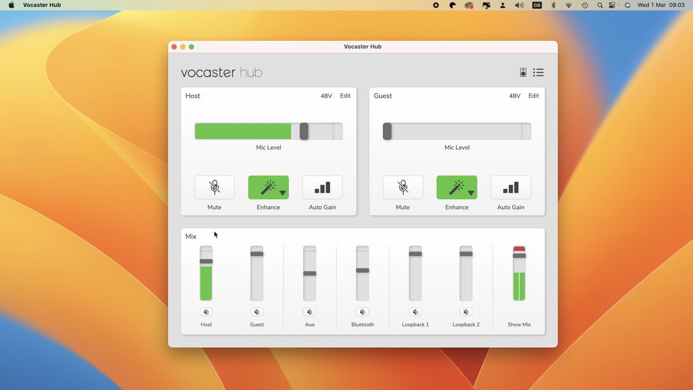
Task: Mute the Aux channel in the Mix
Action: pyautogui.click(x=310, y=311)
